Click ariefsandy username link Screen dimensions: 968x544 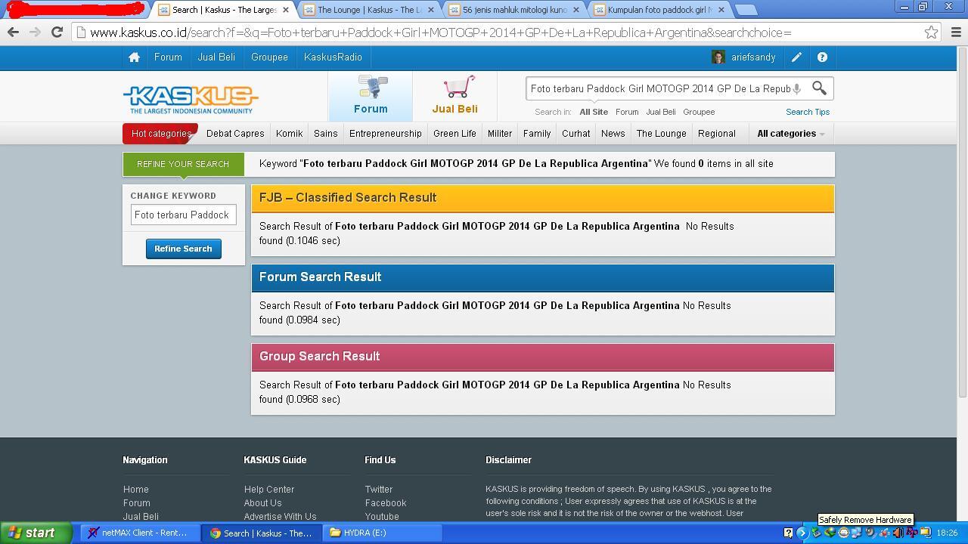coord(753,57)
